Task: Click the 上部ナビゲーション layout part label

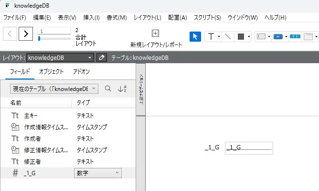Action: tap(141, 90)
